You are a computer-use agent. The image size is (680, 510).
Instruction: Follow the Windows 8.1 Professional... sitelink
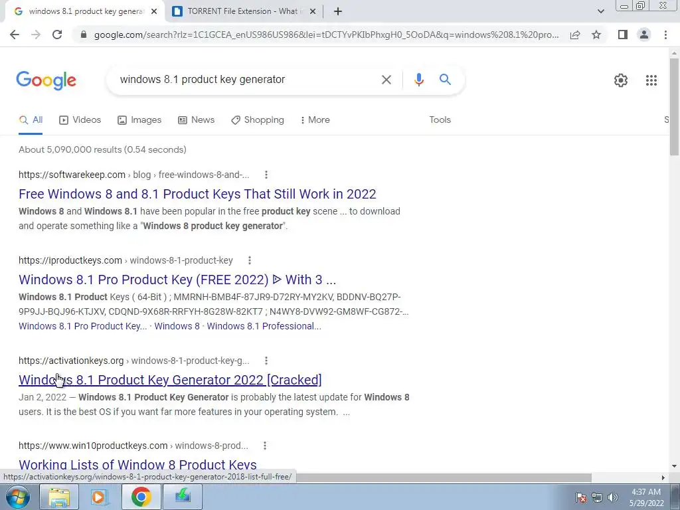coord(264,326)
